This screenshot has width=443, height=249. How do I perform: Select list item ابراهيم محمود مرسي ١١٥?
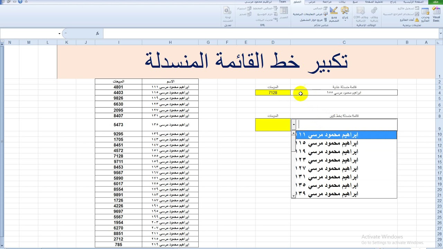(x=346, y=143)
